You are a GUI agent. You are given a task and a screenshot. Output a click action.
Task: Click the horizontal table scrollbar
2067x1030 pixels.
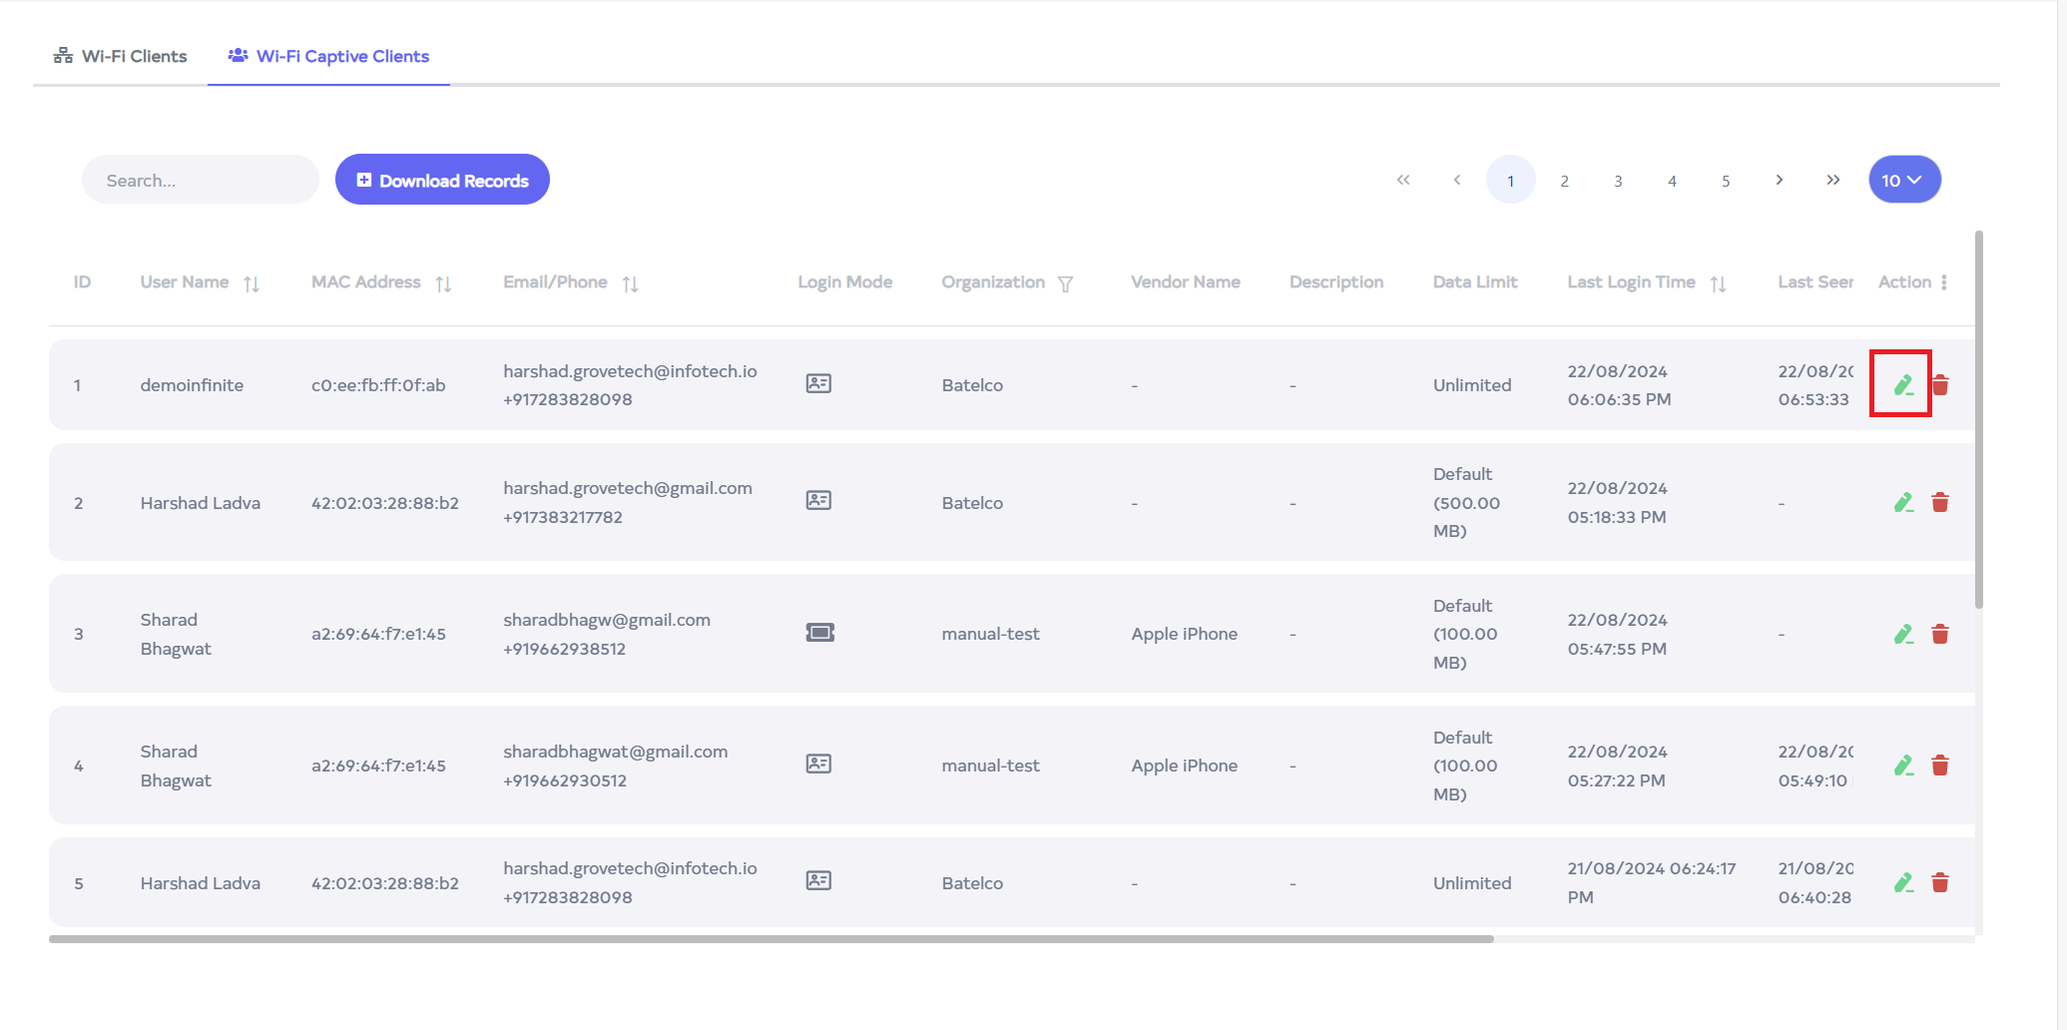(771, 939)
